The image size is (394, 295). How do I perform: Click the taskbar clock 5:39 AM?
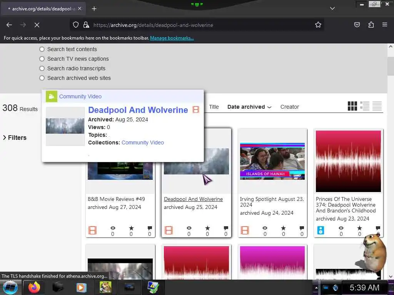point(364,288)
